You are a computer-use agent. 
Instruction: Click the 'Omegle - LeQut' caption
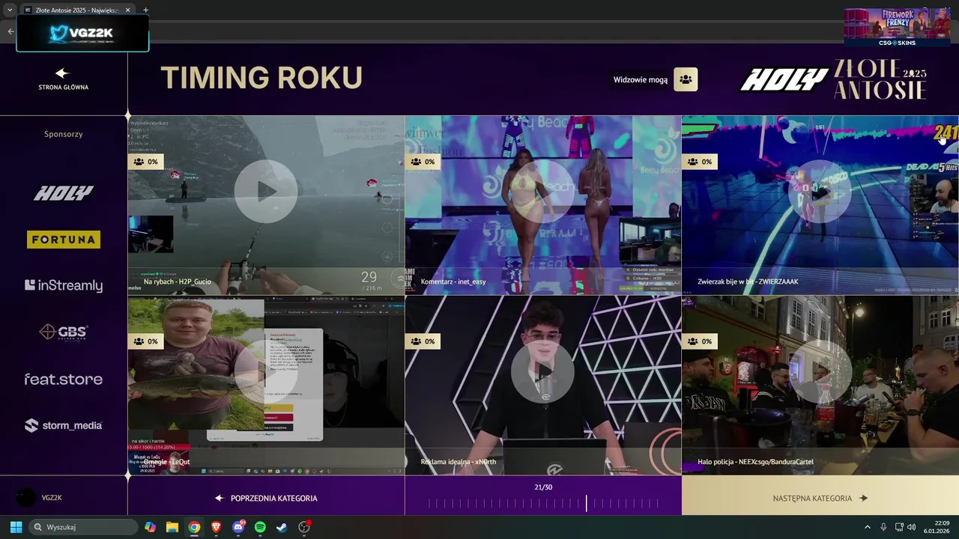click(x=166, y=462)
